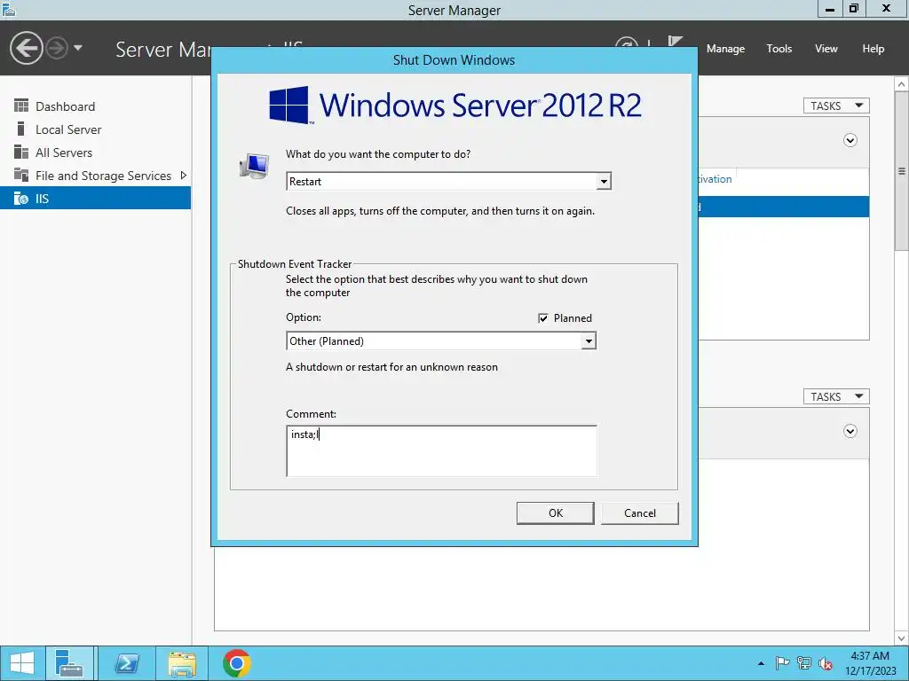Open the Other (Planned) option dropdown
The image size is (909, 681).
[x=589, y=341]
